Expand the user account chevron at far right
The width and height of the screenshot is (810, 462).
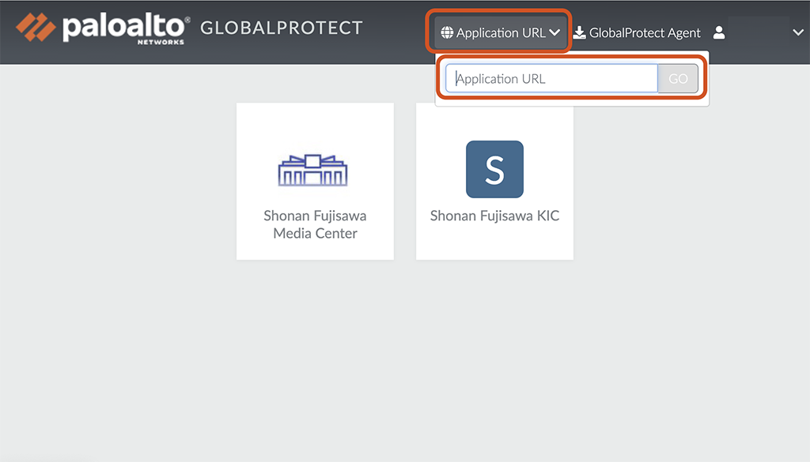797,33
